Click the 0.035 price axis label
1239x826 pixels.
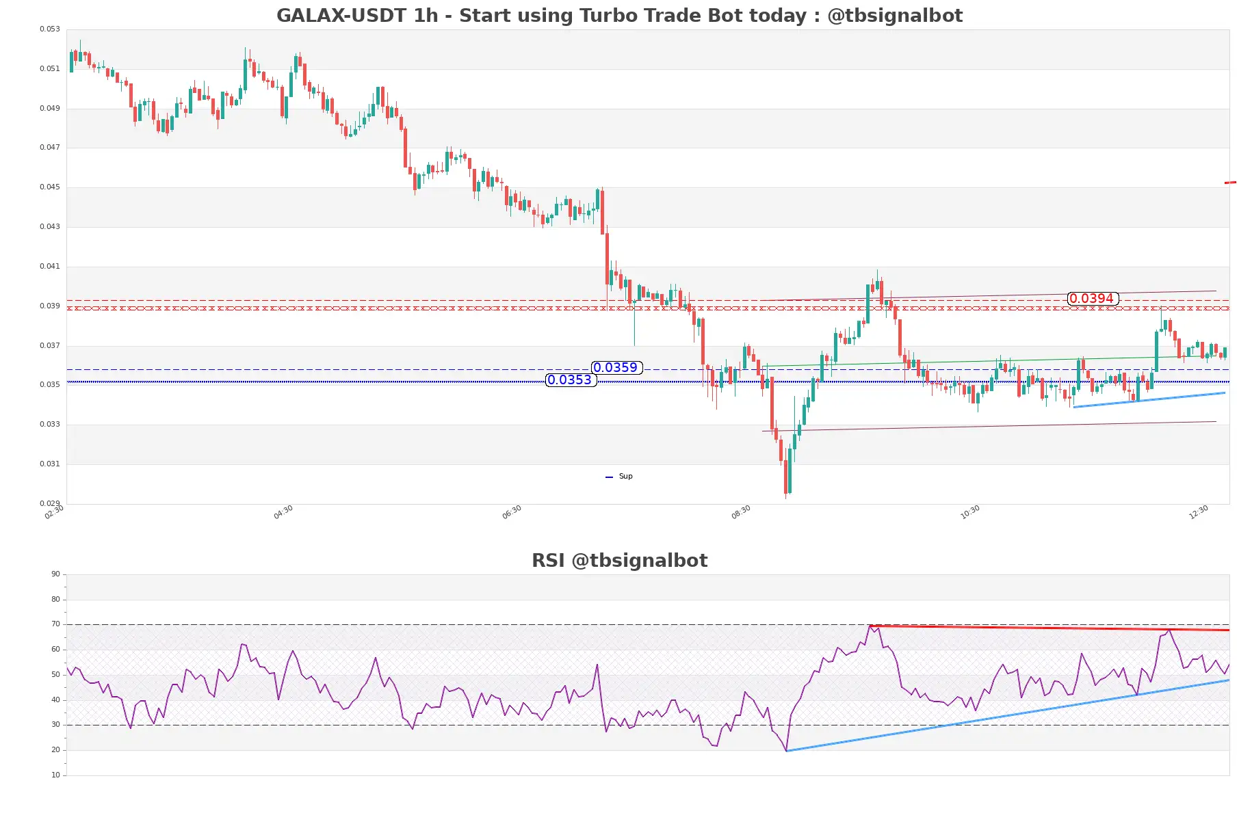coord(50,385)
